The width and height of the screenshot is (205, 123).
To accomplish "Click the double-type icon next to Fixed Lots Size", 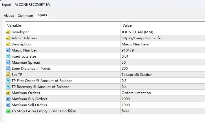I will (x=8, y=56).
